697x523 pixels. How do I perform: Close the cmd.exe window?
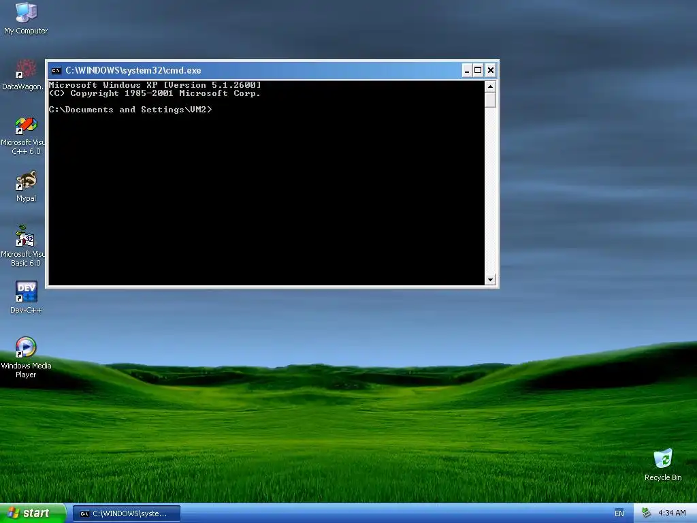490,70
